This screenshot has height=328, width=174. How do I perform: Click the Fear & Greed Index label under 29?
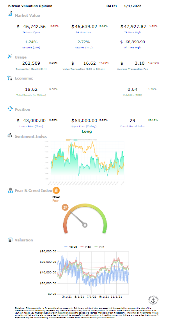click(x=133, y=126)
